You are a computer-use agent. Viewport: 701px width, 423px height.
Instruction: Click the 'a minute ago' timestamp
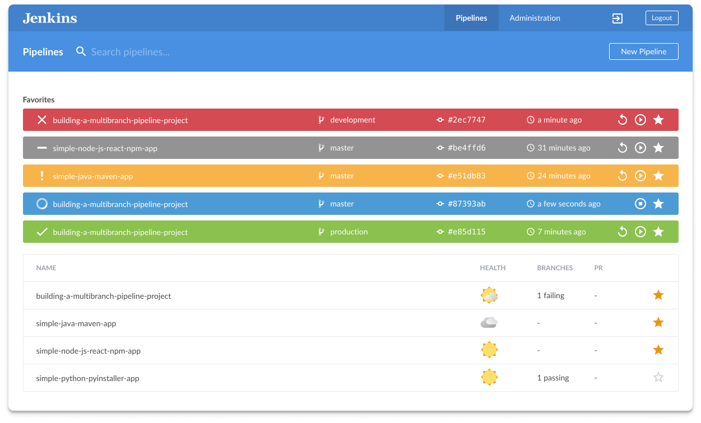(x=559, y=120)
